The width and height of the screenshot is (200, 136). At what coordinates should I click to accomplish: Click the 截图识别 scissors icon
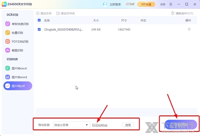tap(8, 50)
